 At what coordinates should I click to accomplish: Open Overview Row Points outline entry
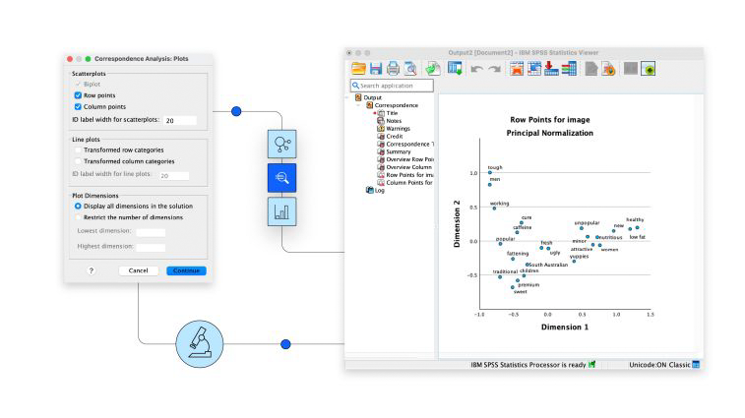(409, 159)
